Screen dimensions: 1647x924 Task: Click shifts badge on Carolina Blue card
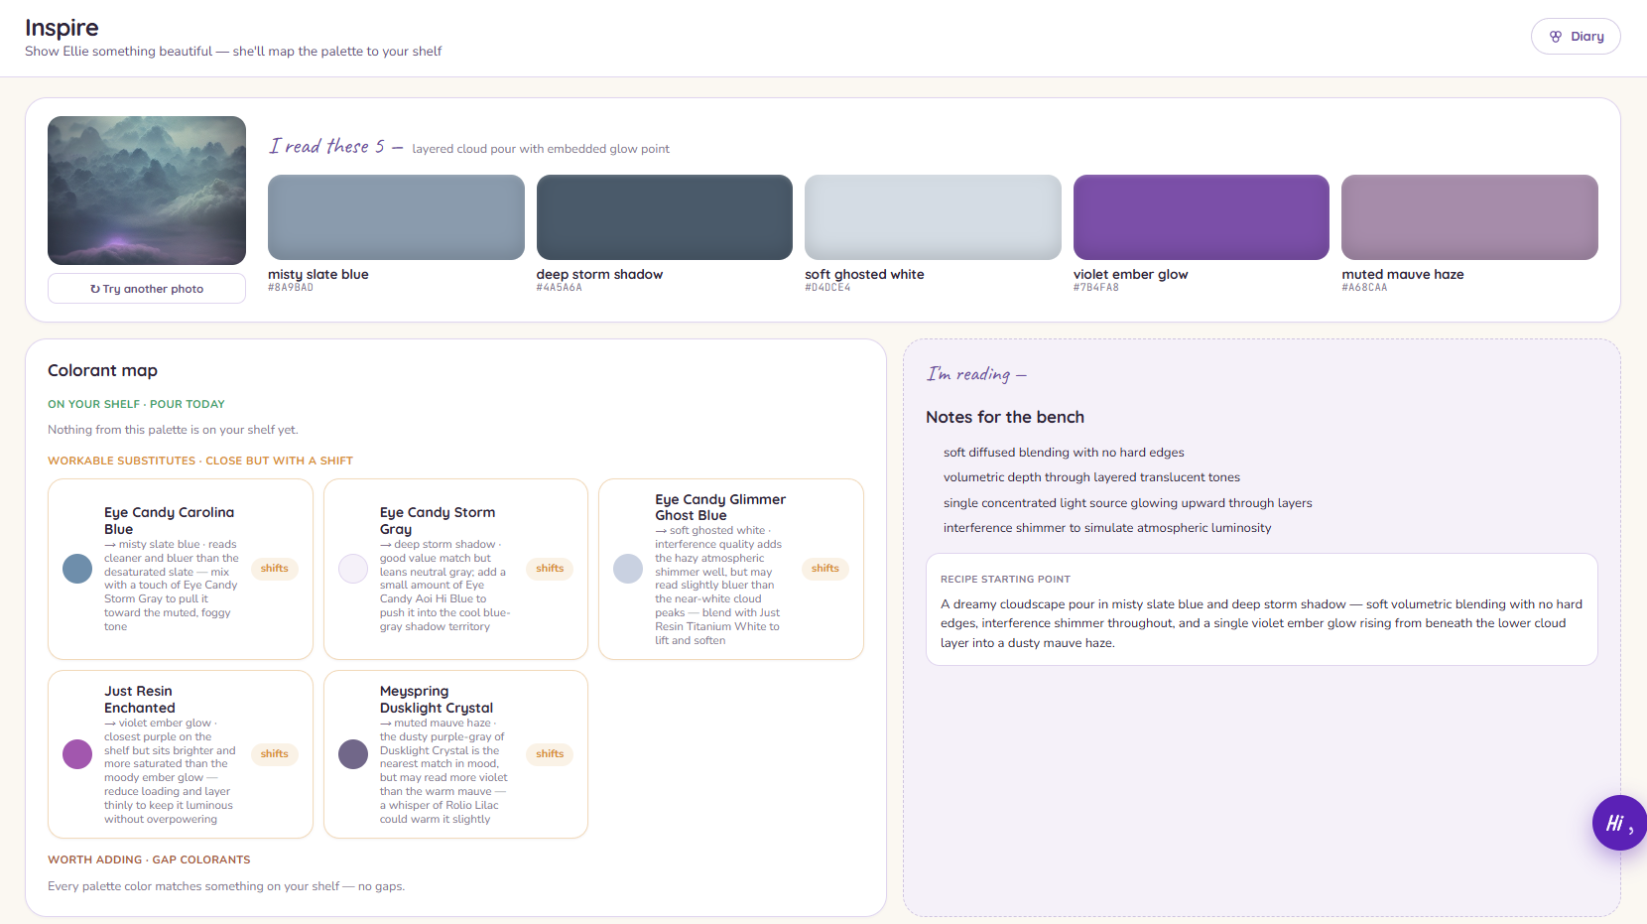[x=275, y=569]
